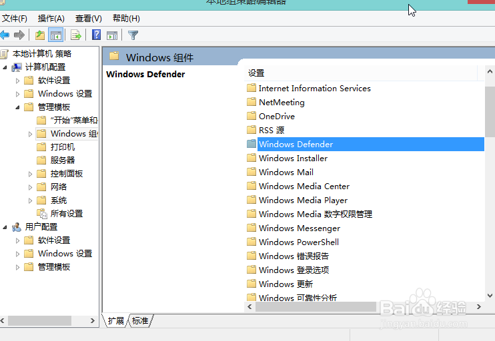The image size is (495, 341).
Task: Select the Windows 登录选项 entry
Action: coord(294,270)
